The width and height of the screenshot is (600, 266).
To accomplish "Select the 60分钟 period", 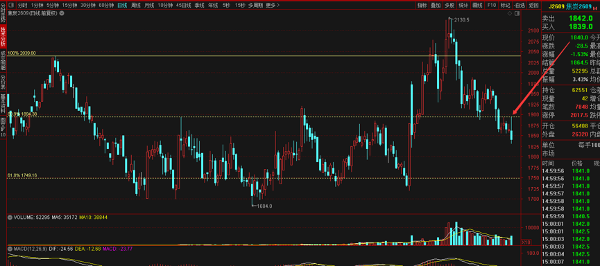I will tap(106, 6).
